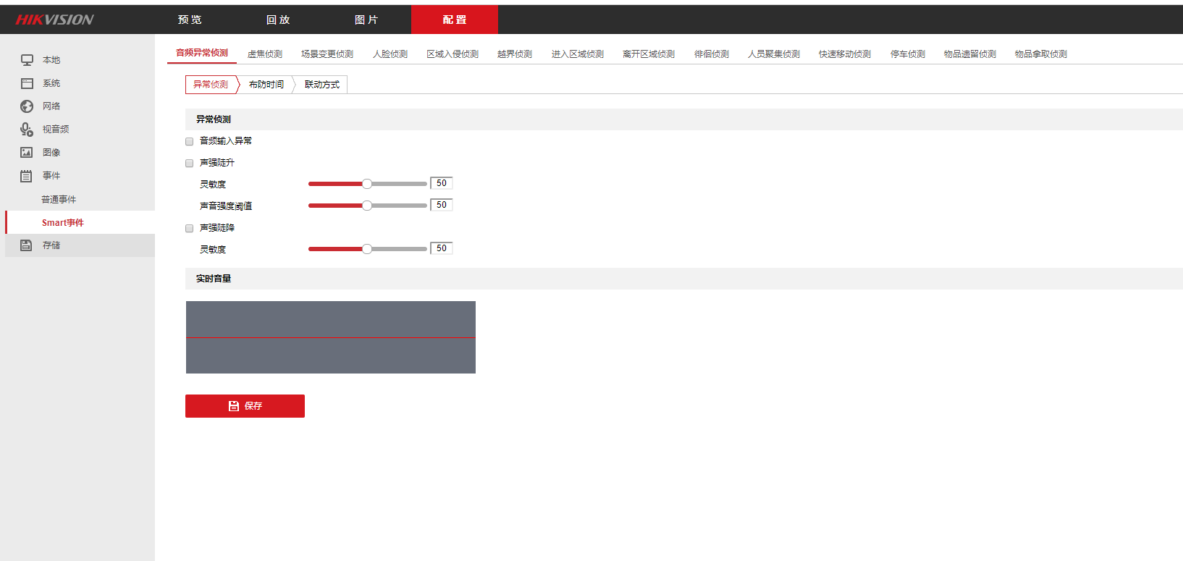Click the 本地 monitor icon in sidebar
Image resolution: width=1183 pixels, height=561 pixels.
coord(27,60)
